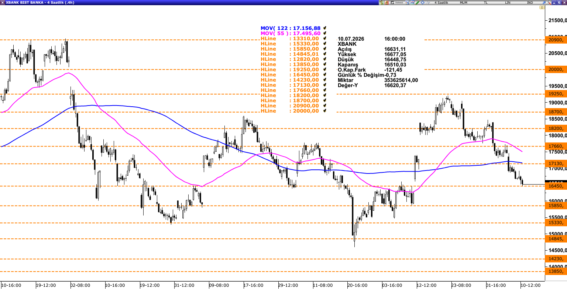
Task: Click the 20000 orange price tag on axis
Action: pos(556,69)
